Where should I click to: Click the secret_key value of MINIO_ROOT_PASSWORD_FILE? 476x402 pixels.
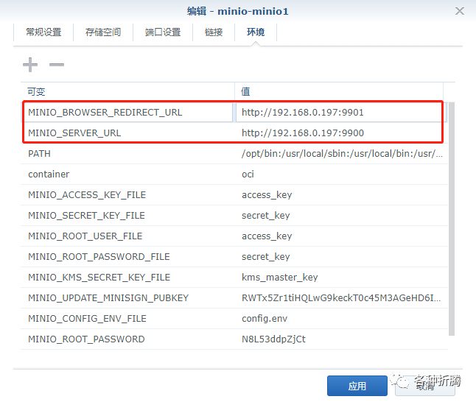point(265,257)
